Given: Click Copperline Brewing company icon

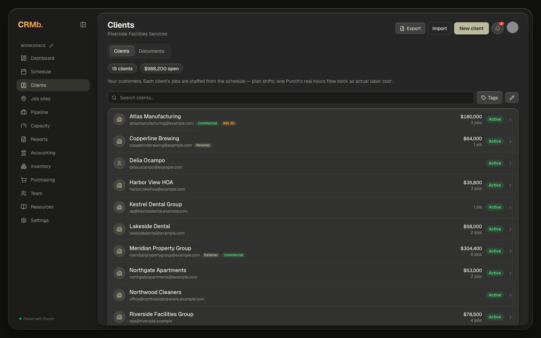Looking at the screenshot, I should [119, 141].
